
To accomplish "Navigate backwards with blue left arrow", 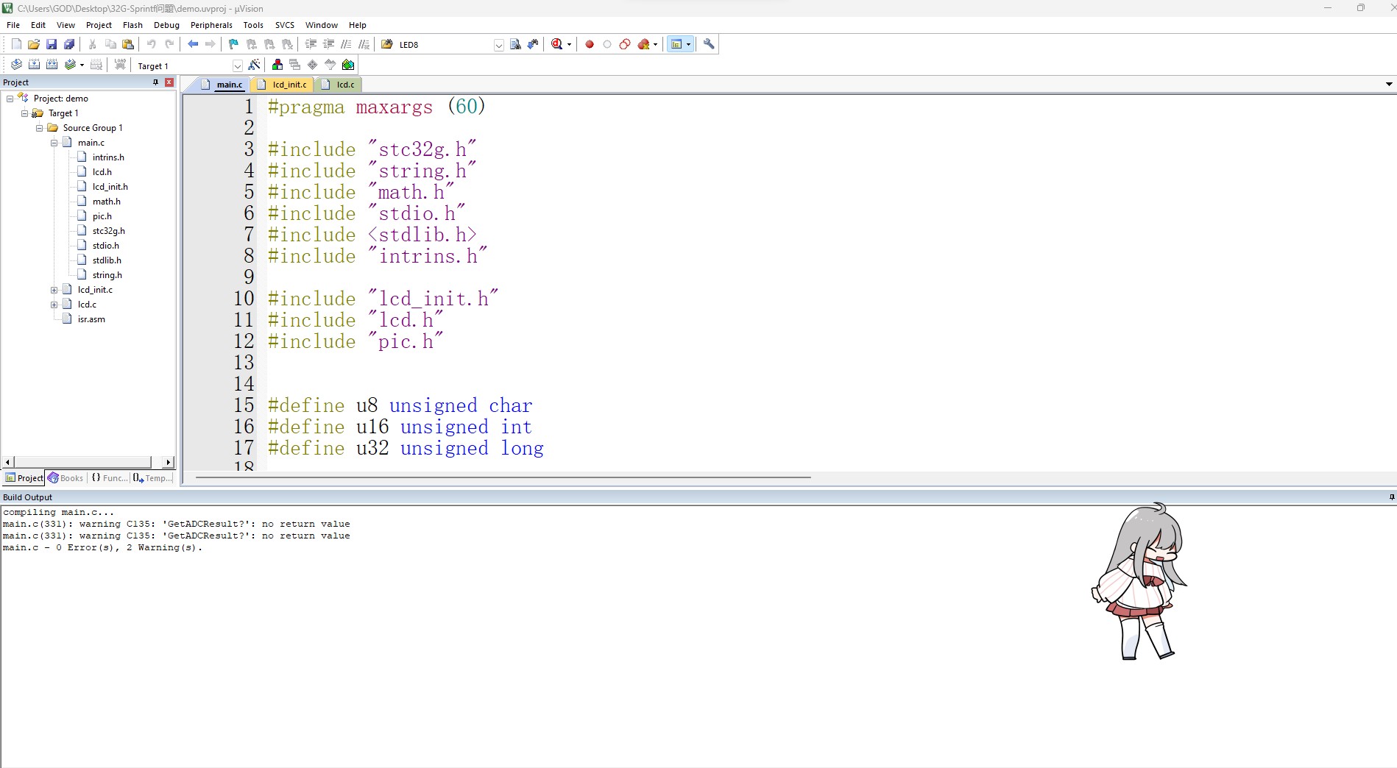I will coord(193,44).
